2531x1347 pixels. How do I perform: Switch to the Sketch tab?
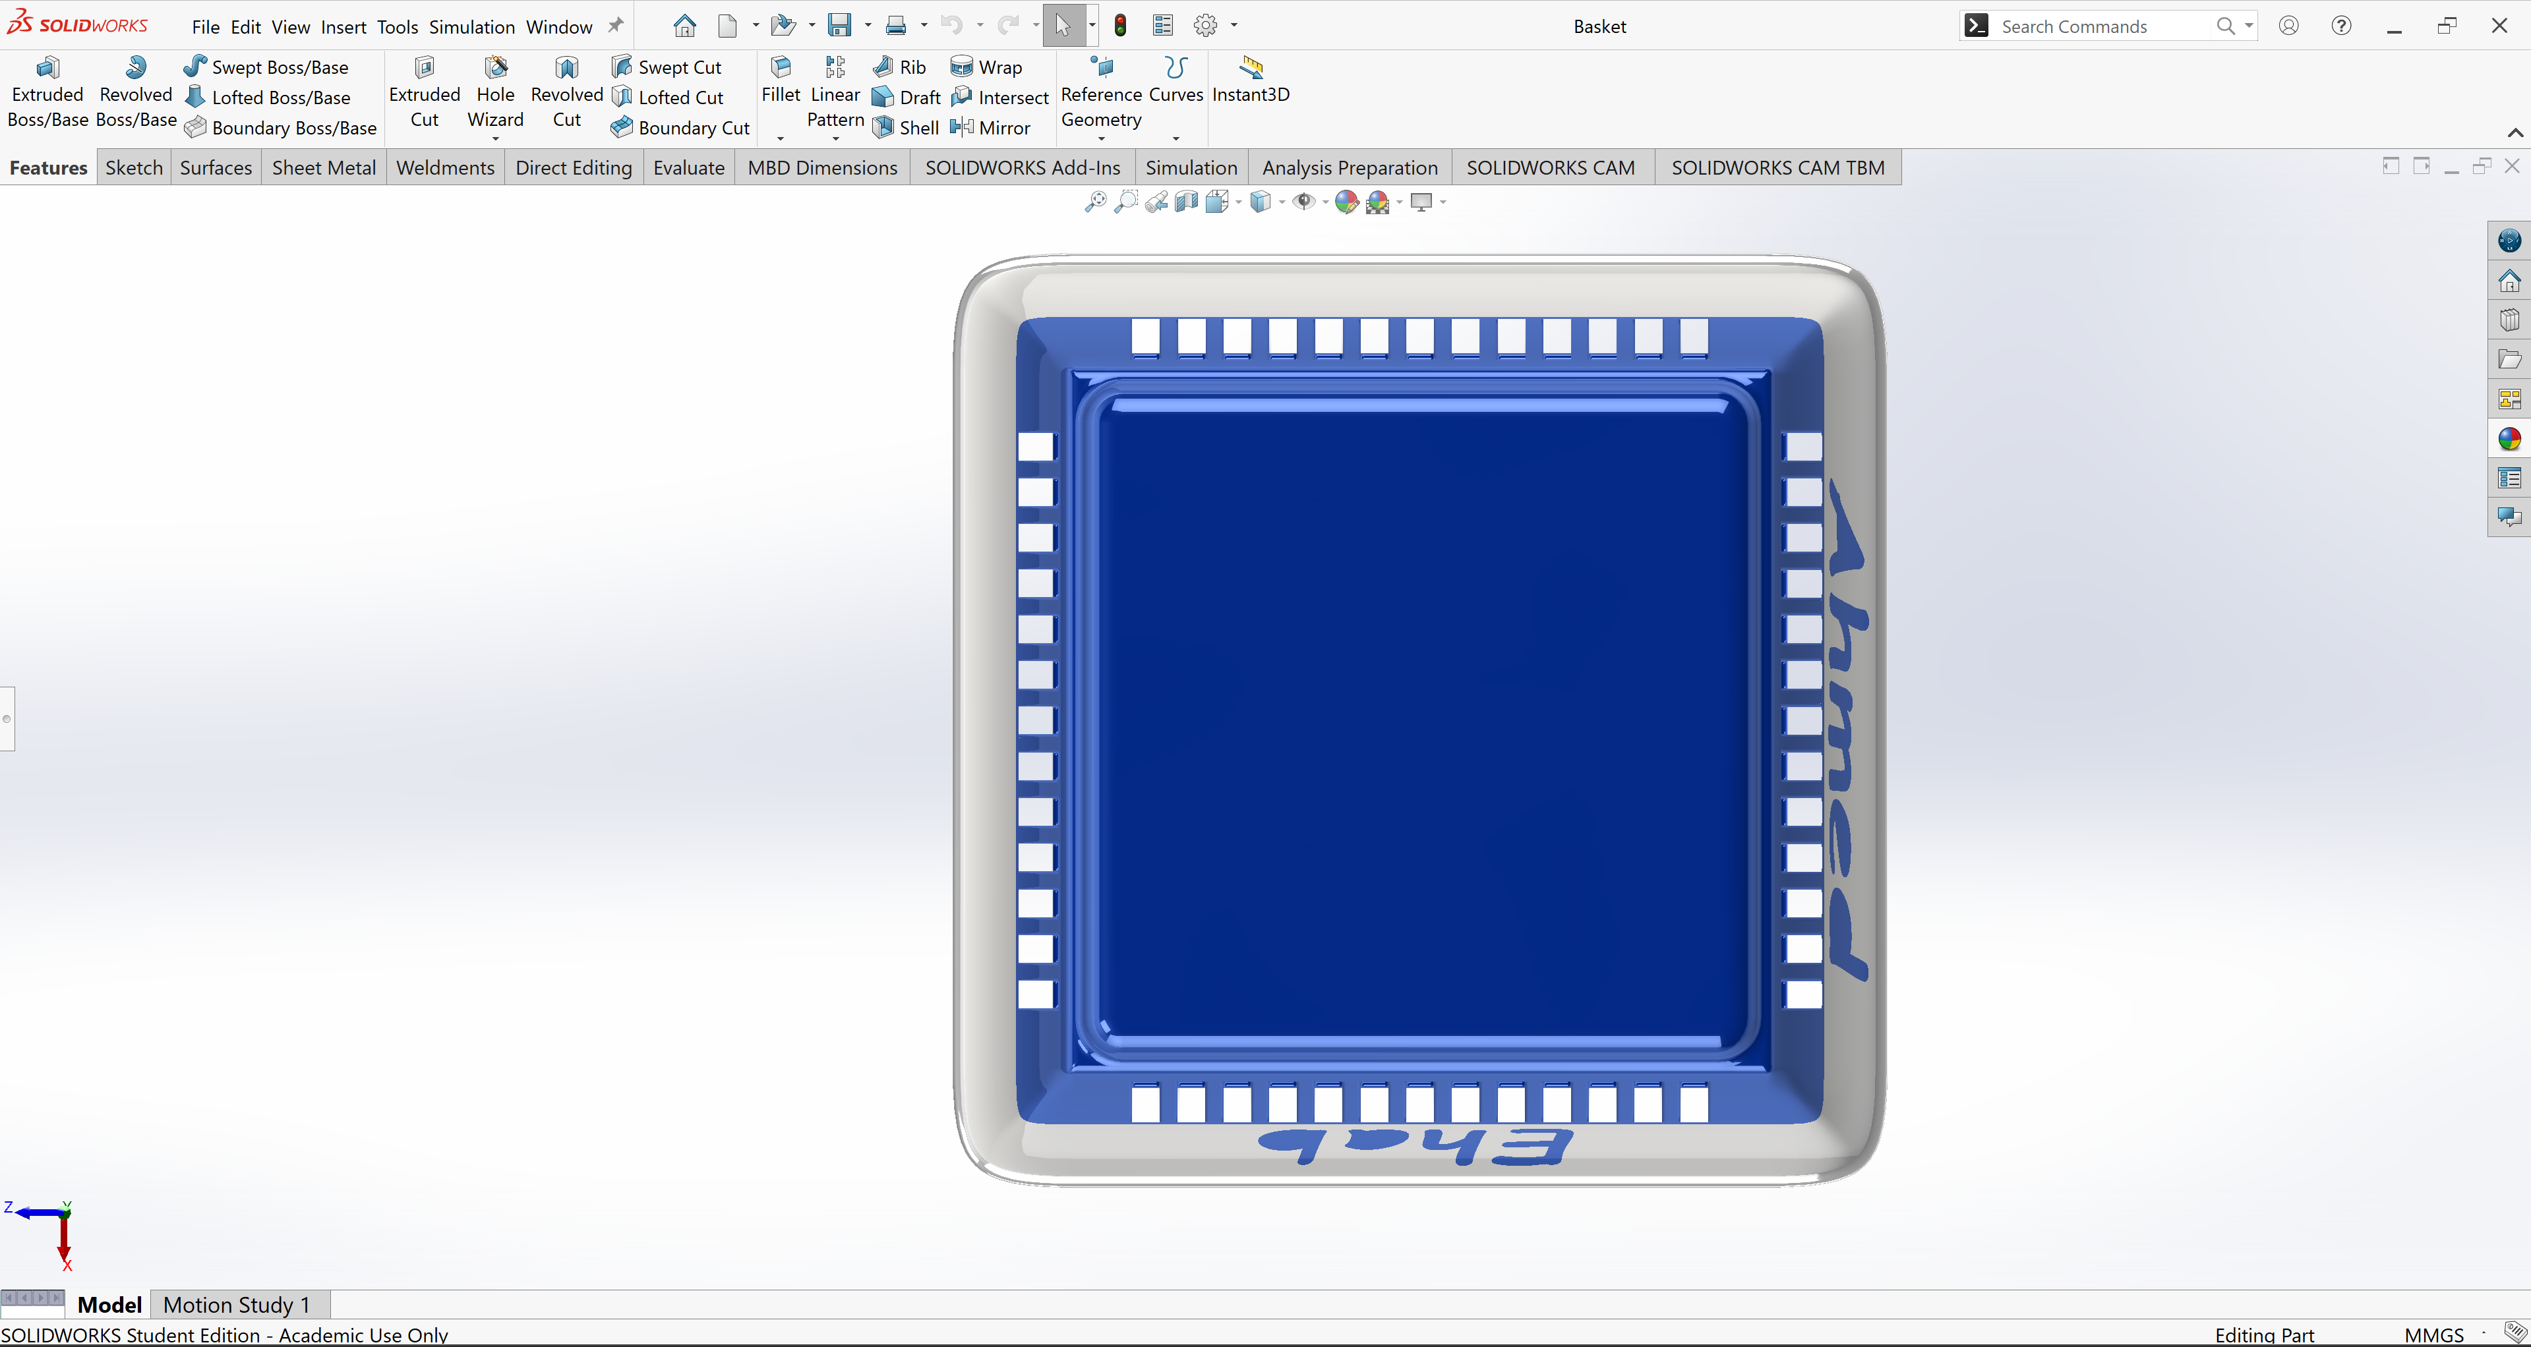[134, 167]
